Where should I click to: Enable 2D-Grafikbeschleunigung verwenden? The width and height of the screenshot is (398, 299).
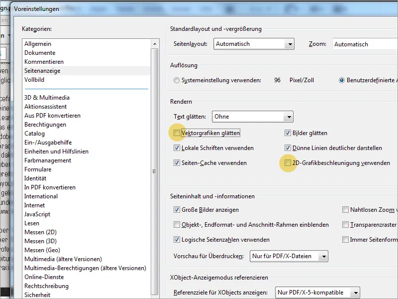(x=288, y=163)
